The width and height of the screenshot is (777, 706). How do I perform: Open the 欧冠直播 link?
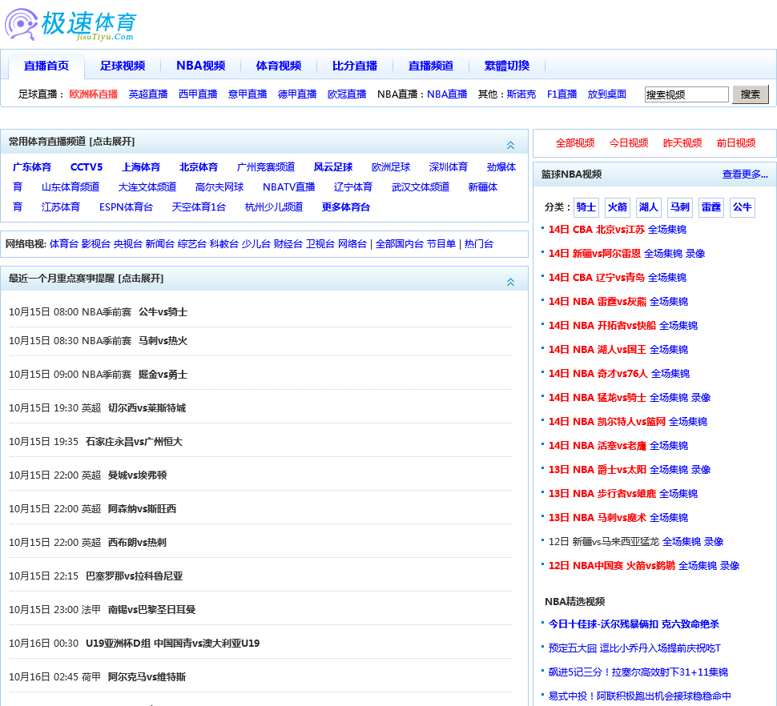pyautogui.click(x=346, y=94)
